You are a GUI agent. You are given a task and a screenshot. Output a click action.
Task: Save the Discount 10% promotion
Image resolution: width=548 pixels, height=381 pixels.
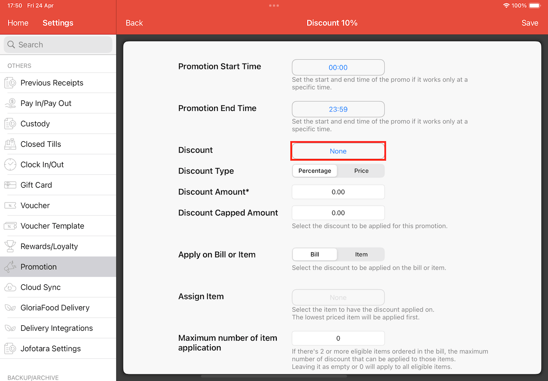coord(530,23)
